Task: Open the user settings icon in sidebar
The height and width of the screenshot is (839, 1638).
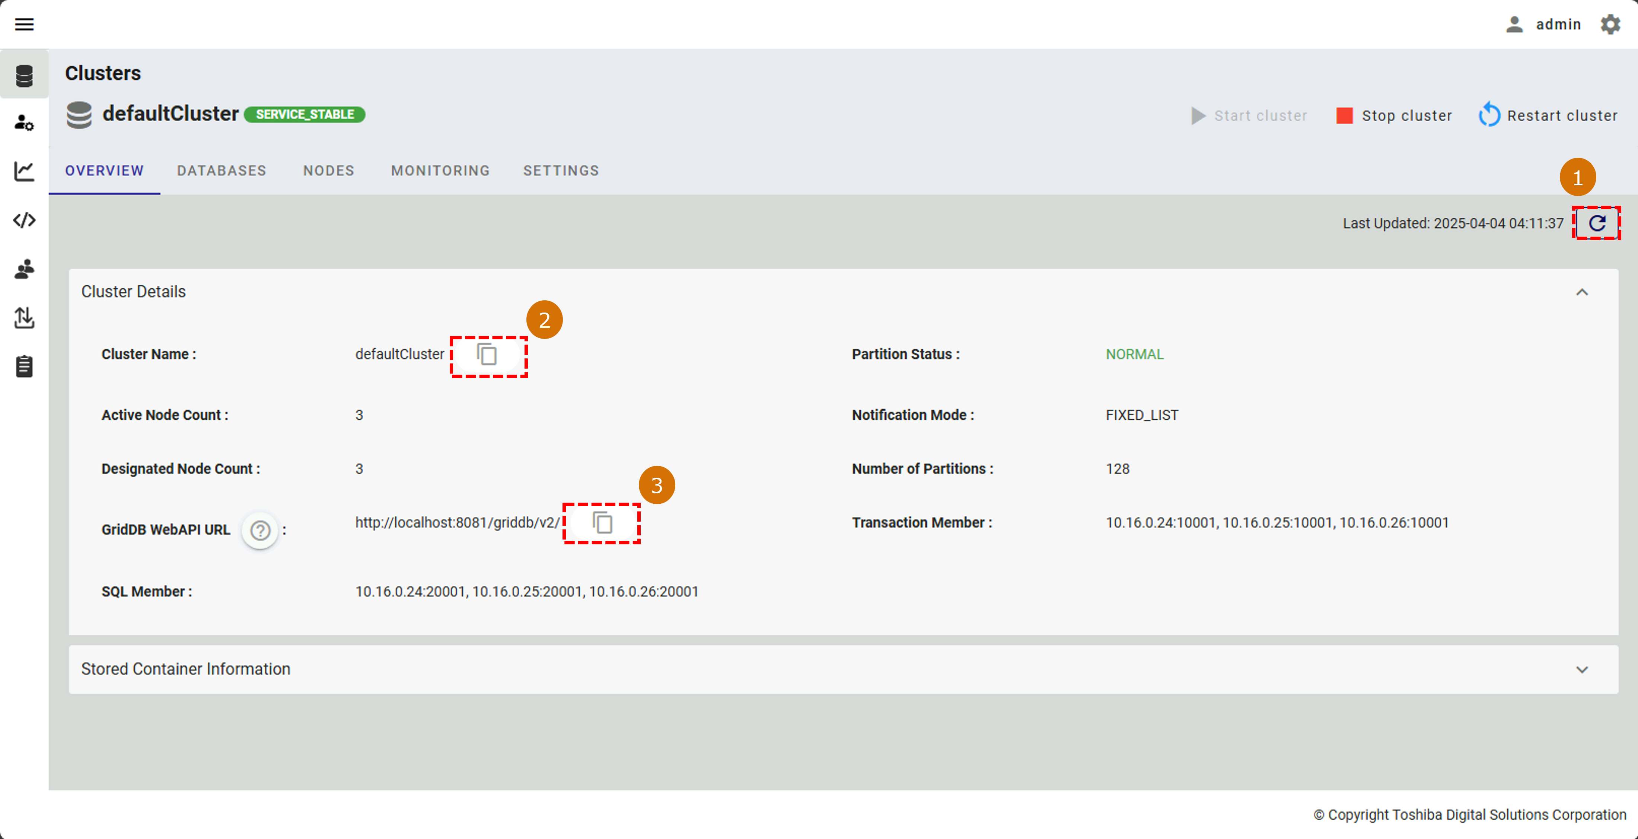Action: (24, 123)
